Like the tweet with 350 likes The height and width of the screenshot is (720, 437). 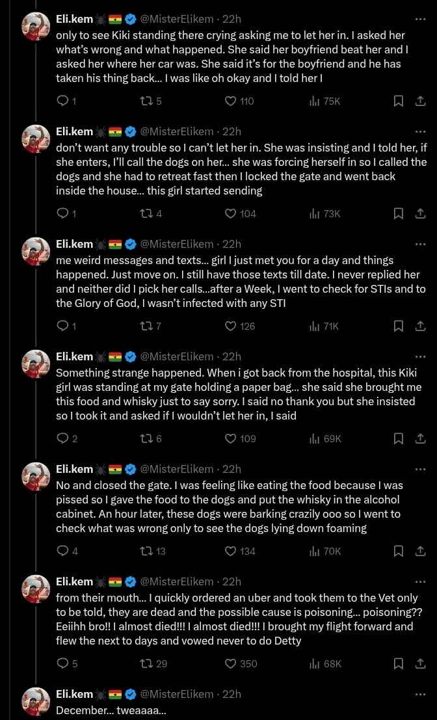(x=230, y=663)
